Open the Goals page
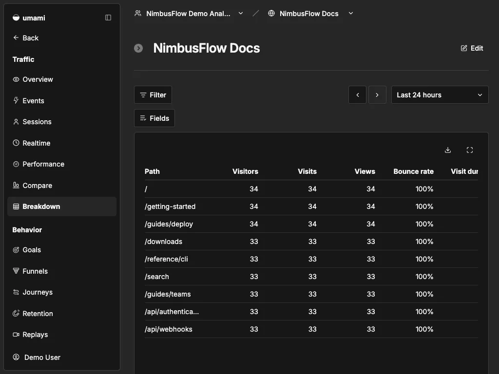Image resolution: width=499 pixels, height=374 pixels. pyautogui.click(x=62, y=250)
